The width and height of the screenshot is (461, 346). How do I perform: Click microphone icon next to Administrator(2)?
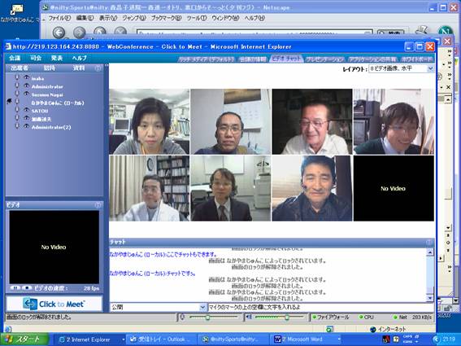click(x=17, y=126)
